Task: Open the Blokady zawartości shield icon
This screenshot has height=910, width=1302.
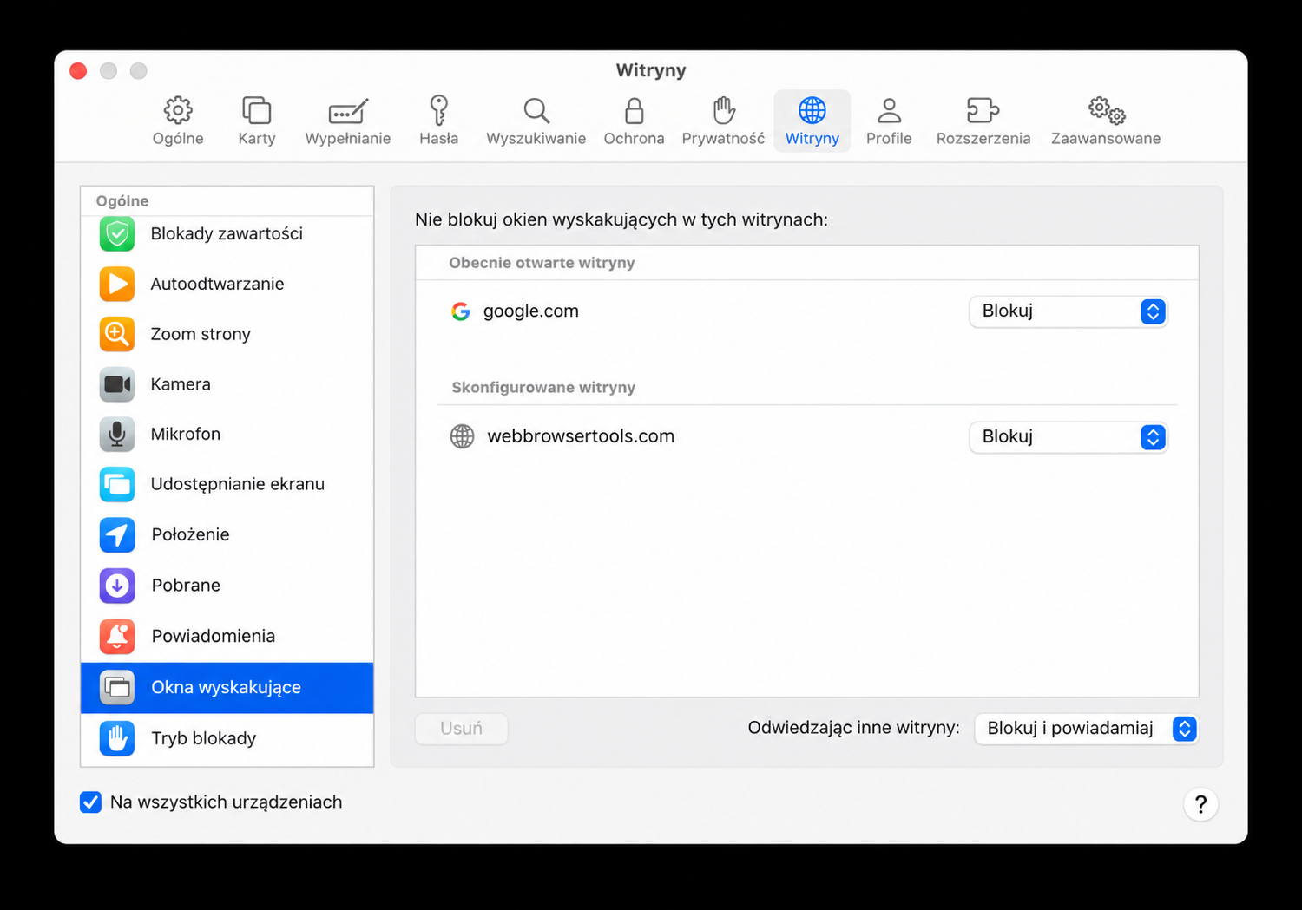Action: click(x=117, y=234)
